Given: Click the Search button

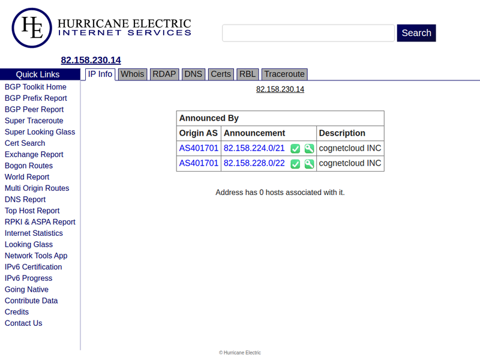Looking at the screenshot, I should pos(416,33).
